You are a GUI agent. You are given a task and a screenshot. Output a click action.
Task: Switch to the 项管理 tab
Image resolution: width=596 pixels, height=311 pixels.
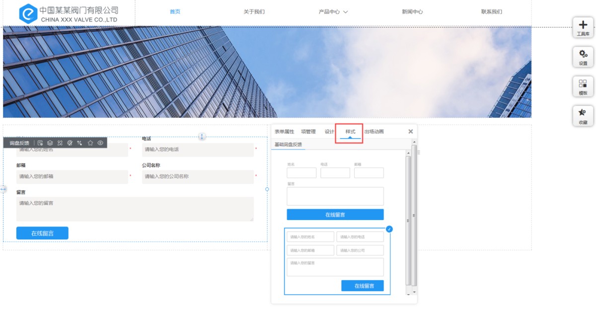click(308, 132)
